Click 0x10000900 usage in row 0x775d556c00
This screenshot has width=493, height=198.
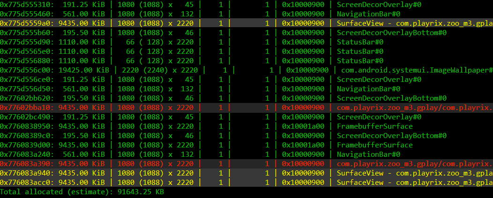tap(307, 70)
